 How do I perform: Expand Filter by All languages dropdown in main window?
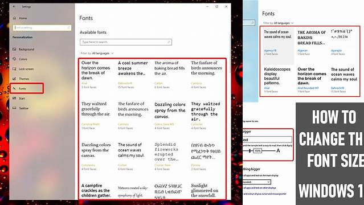click(x=97, y=53)
